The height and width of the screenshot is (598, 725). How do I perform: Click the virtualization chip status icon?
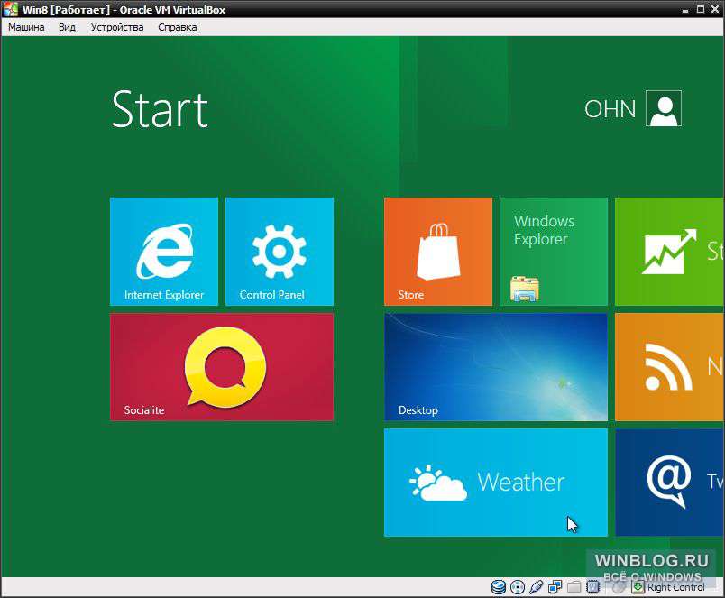point(592,587)
